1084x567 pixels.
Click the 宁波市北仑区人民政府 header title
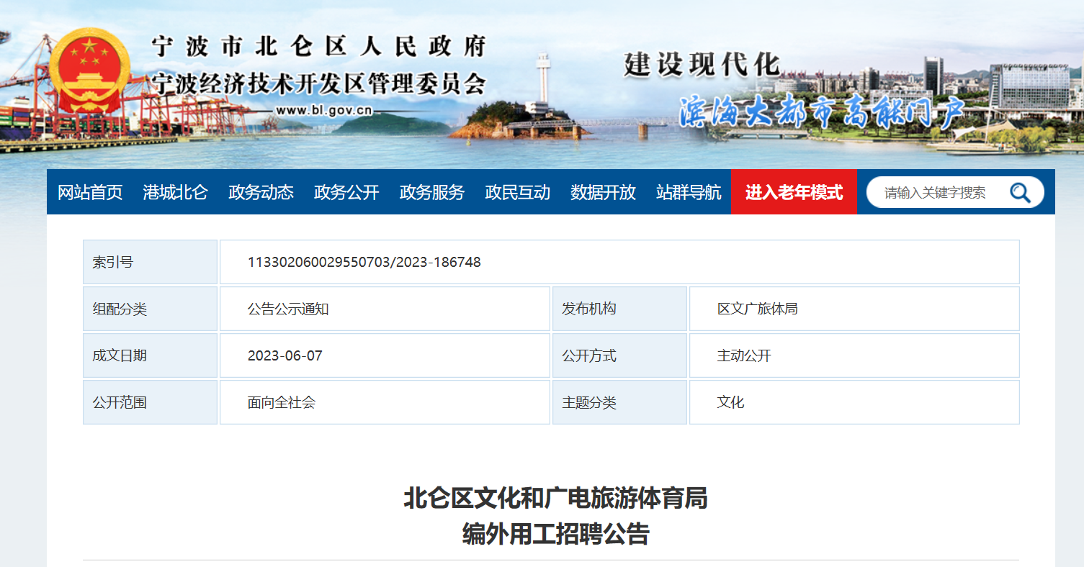point(318,46)
